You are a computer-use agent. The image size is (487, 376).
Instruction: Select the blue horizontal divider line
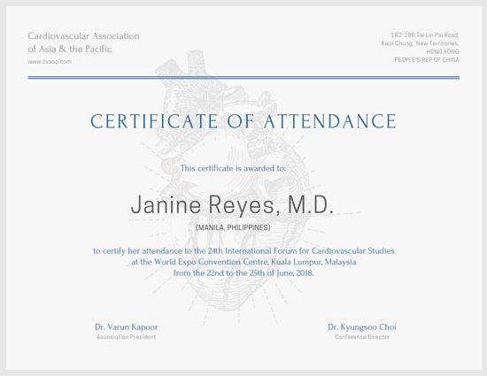[x=243, y=78]
